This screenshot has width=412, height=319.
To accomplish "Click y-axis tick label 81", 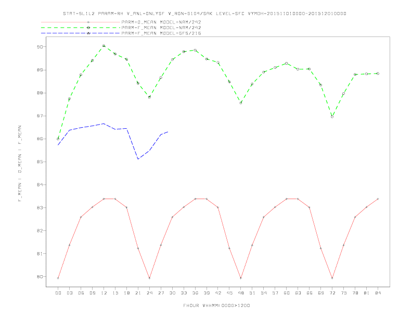I will coord(40,254).
